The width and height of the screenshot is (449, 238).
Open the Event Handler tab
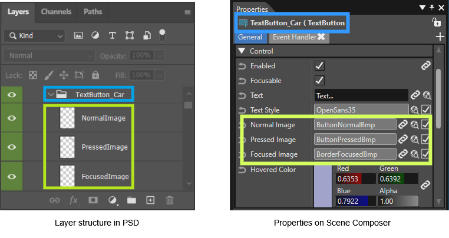pyautogui.click(x=295, y=37)
